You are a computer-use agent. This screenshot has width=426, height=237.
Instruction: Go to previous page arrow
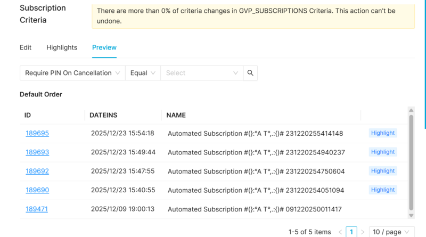[340, 232]
